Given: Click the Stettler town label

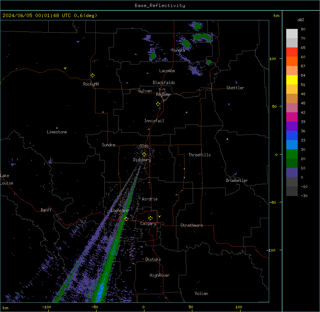Looking at the screenshot, I should [x=235, y=88].
